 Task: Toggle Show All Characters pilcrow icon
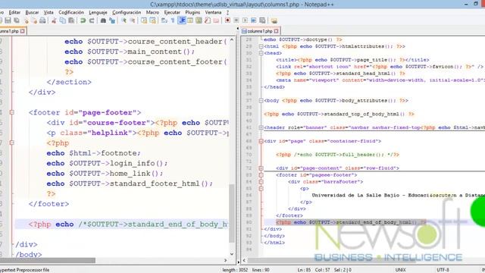[173, 20]
